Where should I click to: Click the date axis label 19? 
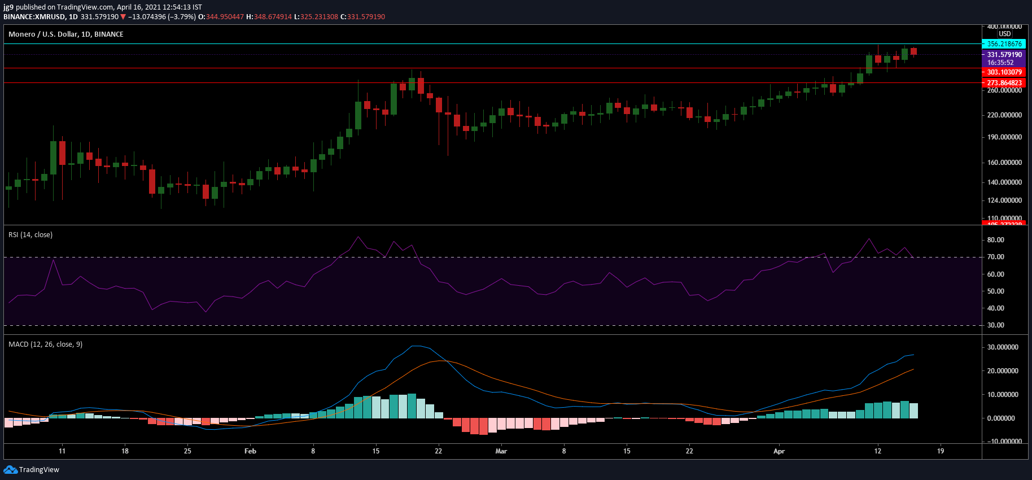pos(941,451)
